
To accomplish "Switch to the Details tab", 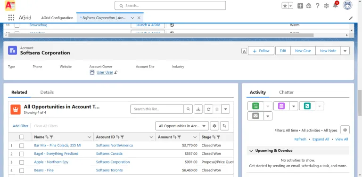I will coord(47,92).
